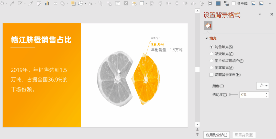The image size is (276, 139).
Task: Click the 透明度 slider track
Action: click(x=234, y=95)
